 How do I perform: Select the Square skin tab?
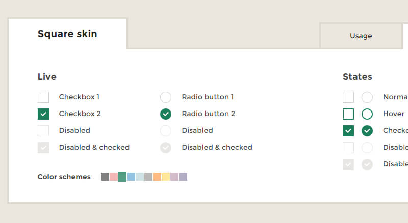[x=67, y=34]
